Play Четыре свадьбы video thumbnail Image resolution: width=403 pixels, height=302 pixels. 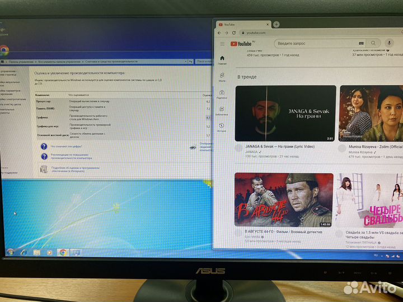coord(369,200)
